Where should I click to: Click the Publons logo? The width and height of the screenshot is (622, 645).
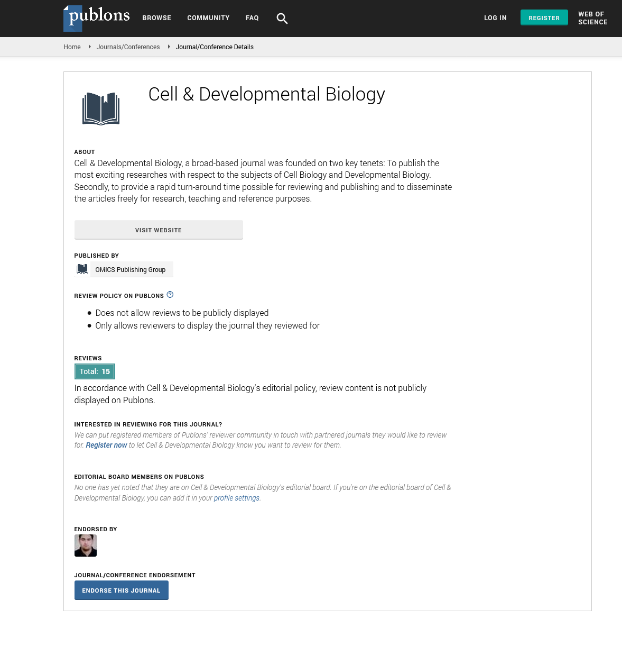[x=97, y=17]
